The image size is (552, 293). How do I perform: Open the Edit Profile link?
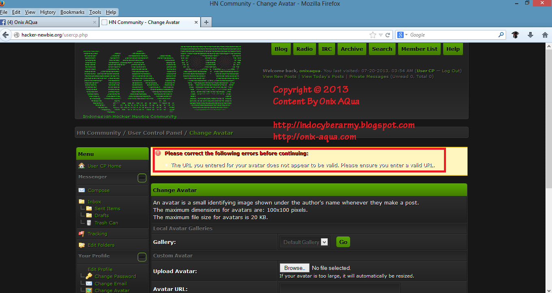click(100, 269)
